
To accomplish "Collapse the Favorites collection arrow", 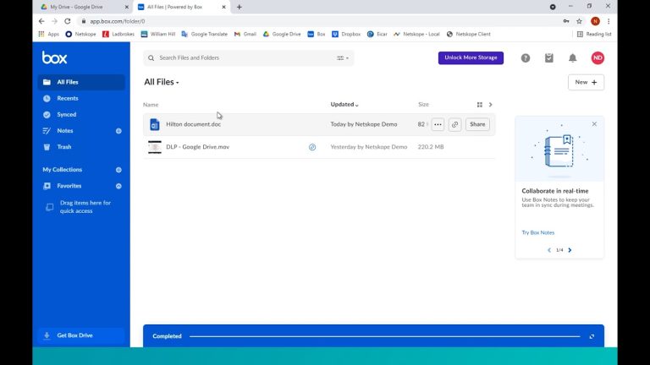I will coord(118,186).
